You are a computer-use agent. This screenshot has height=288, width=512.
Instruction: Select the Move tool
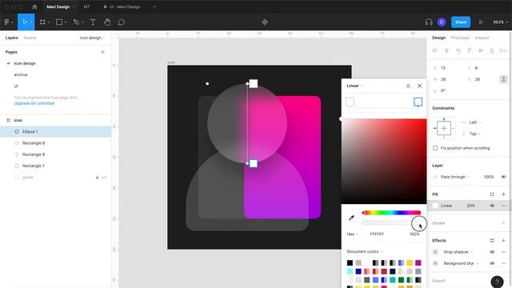point(24,22)
